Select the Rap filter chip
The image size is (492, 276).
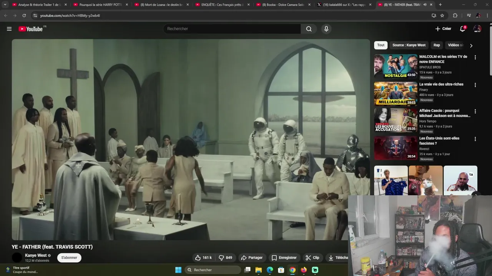tap(437, 45)
